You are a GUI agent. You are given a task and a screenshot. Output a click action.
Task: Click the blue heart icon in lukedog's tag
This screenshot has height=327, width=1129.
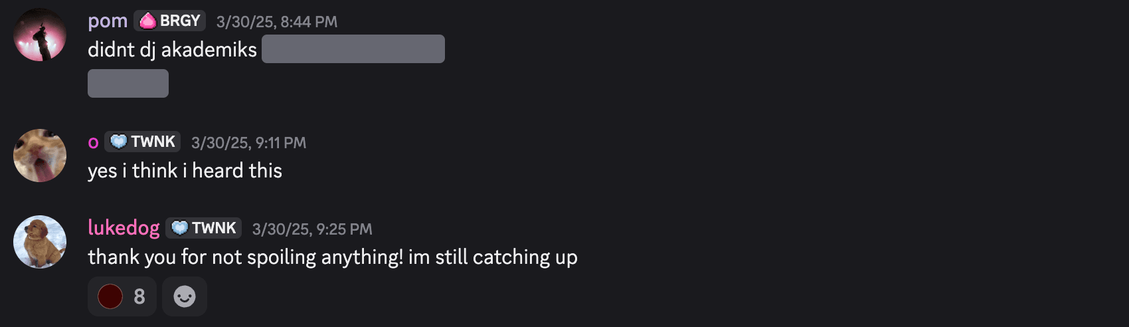(179, 229)
